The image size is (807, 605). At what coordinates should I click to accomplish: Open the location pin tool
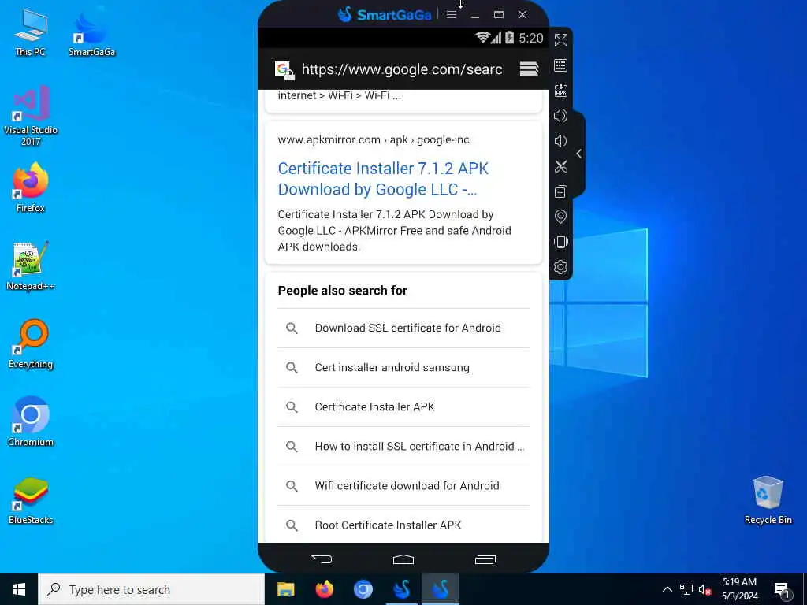(x=560, y=217)
